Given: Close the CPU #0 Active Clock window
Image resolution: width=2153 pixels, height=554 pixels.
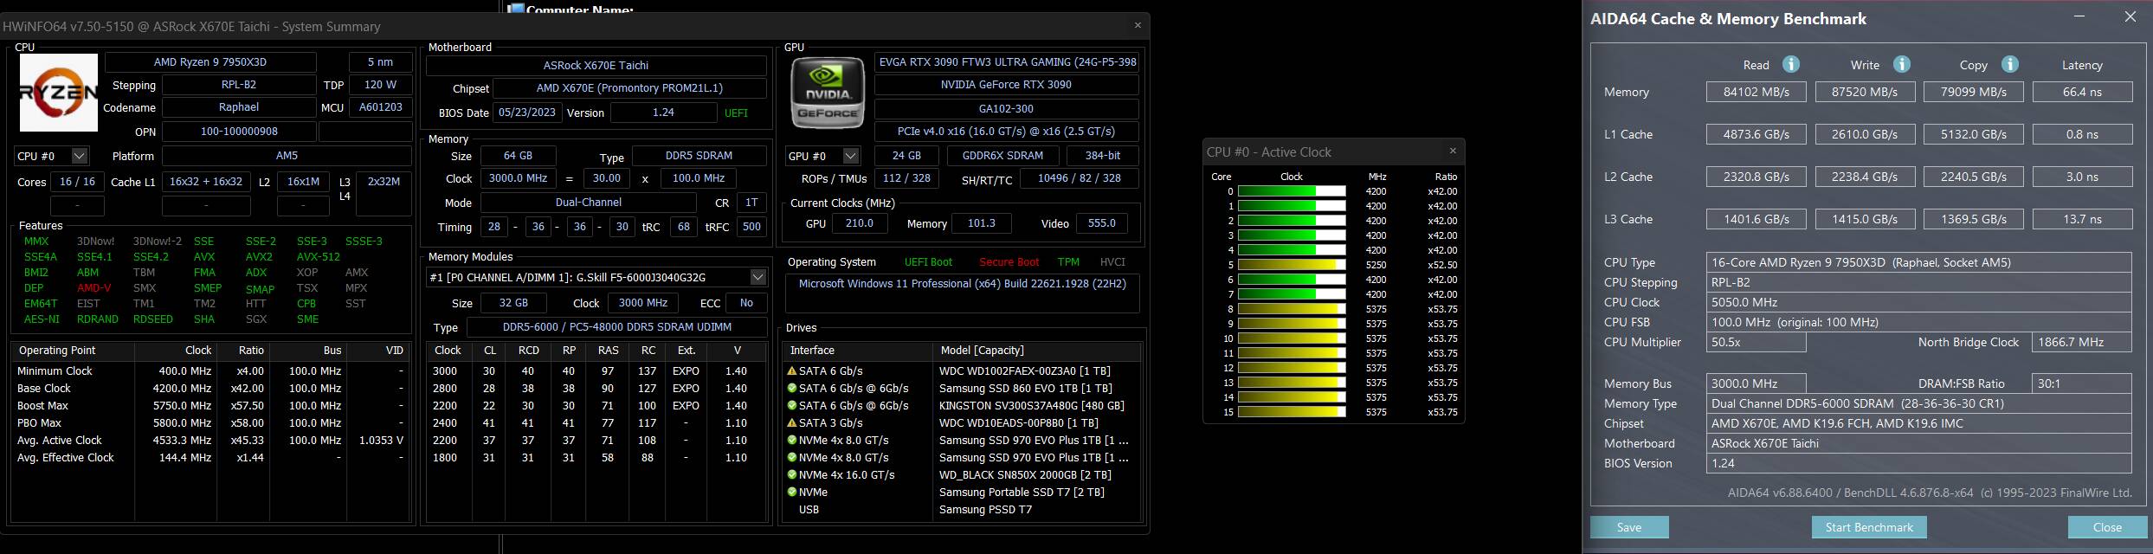Looking at the screenshot, I should [1453, 151].
